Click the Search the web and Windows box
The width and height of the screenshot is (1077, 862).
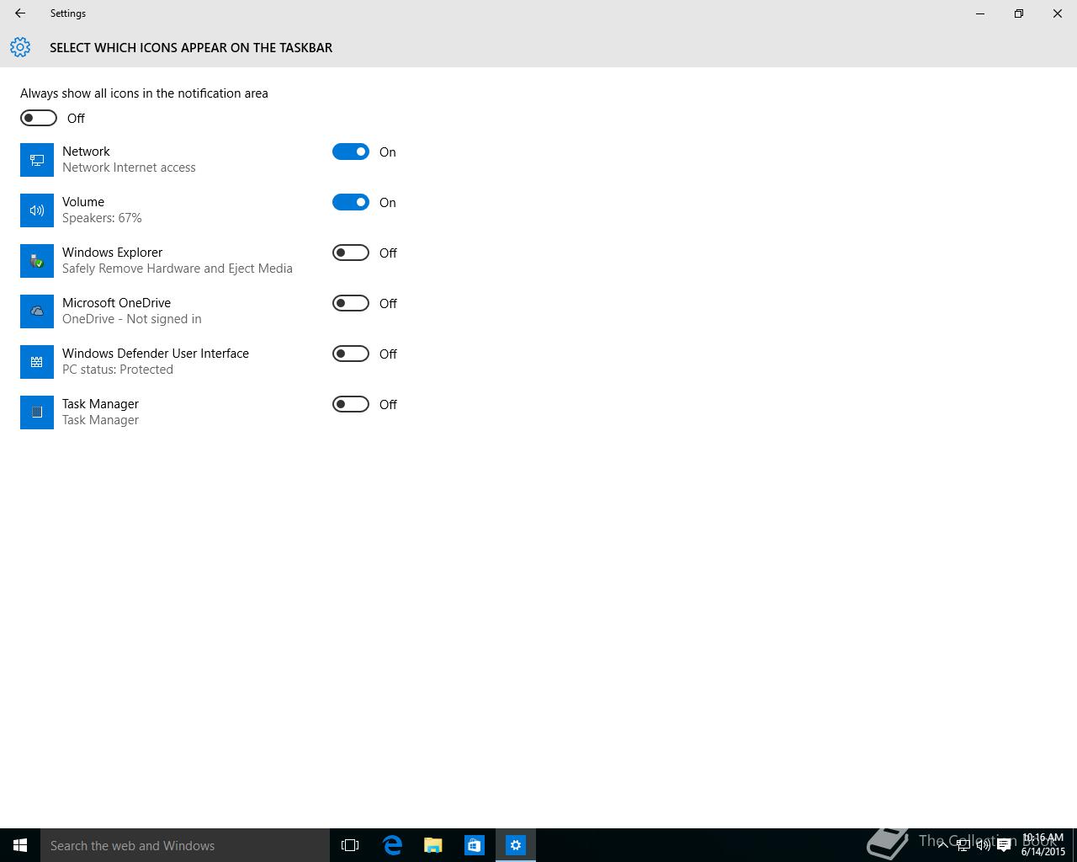pos(185,845)
